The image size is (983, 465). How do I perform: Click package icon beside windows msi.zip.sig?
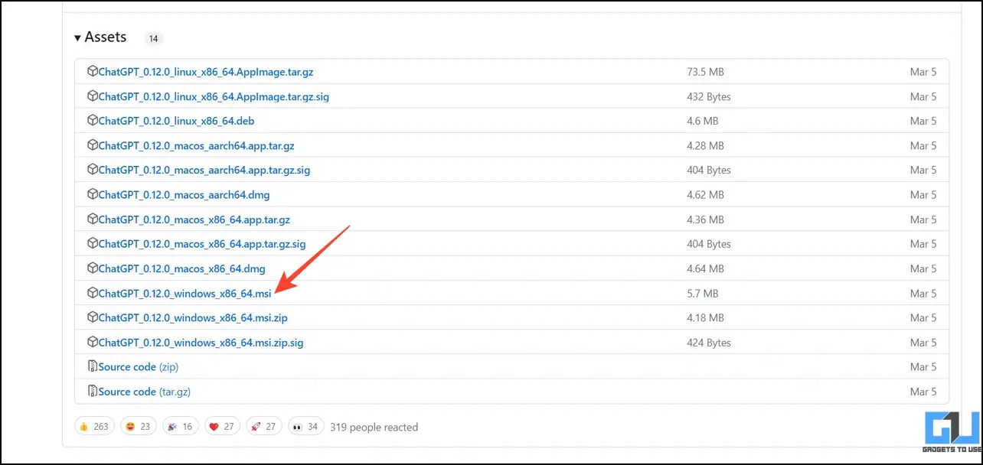point(93,343)
